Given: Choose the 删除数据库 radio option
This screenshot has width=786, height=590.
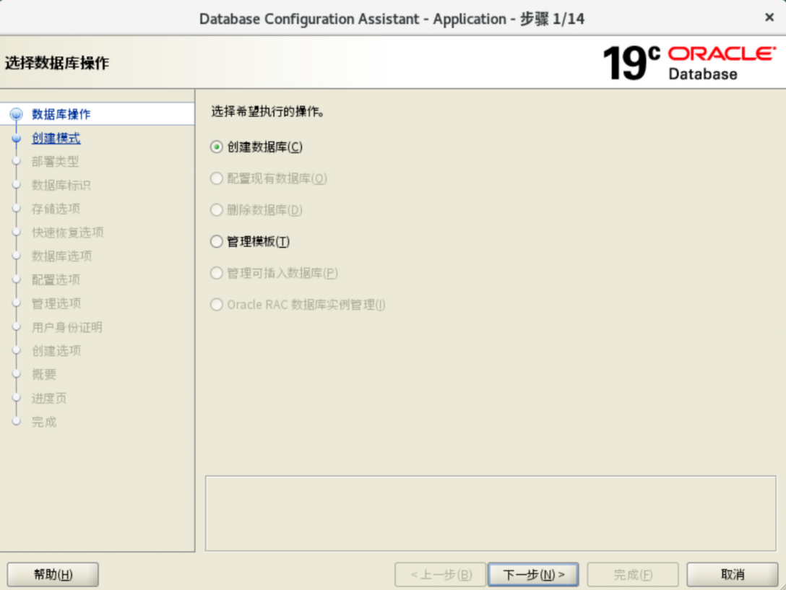Looking at the screenshot, I should pyautogui.click(x=216, y=210).
